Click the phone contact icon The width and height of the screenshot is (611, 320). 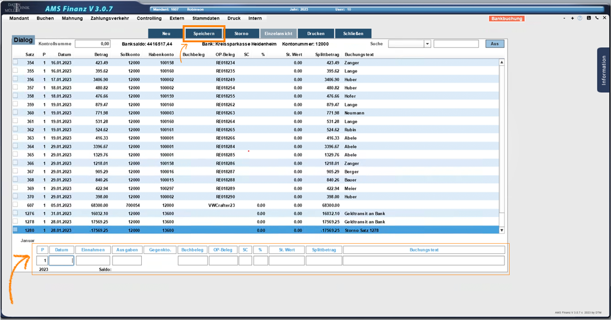(x=597, y=18)
